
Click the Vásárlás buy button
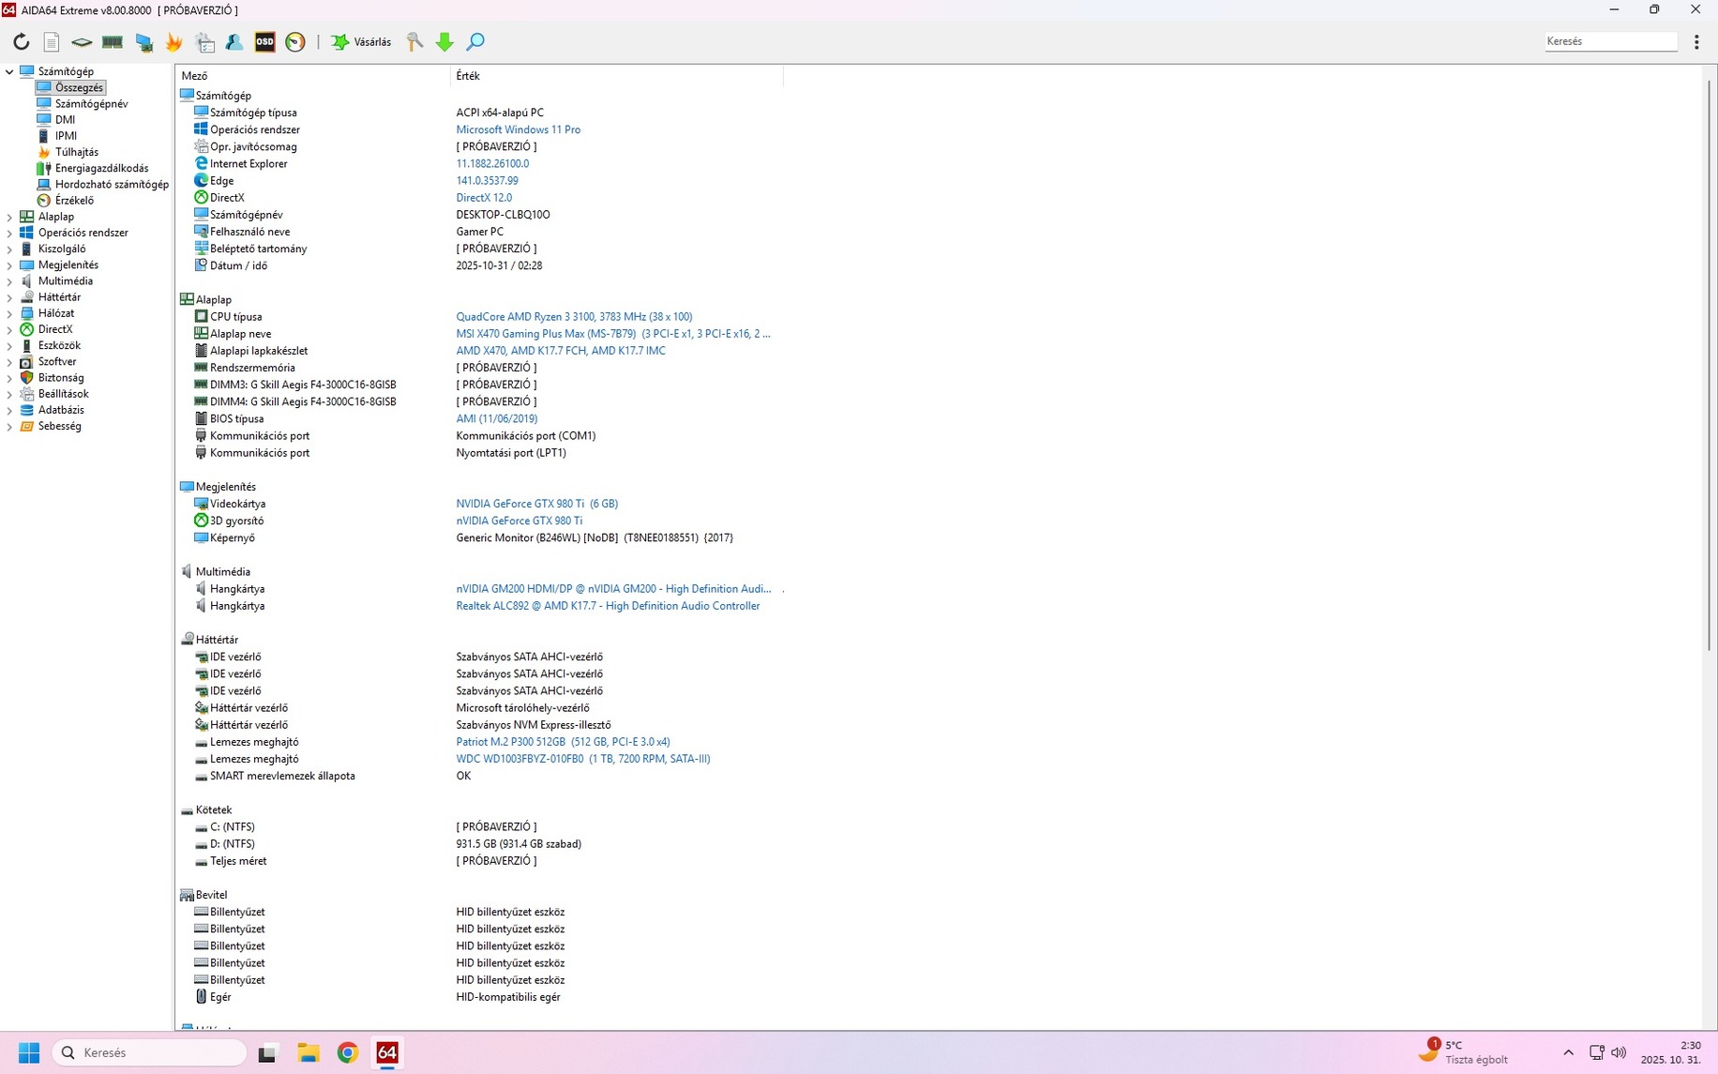pos(361,41)
